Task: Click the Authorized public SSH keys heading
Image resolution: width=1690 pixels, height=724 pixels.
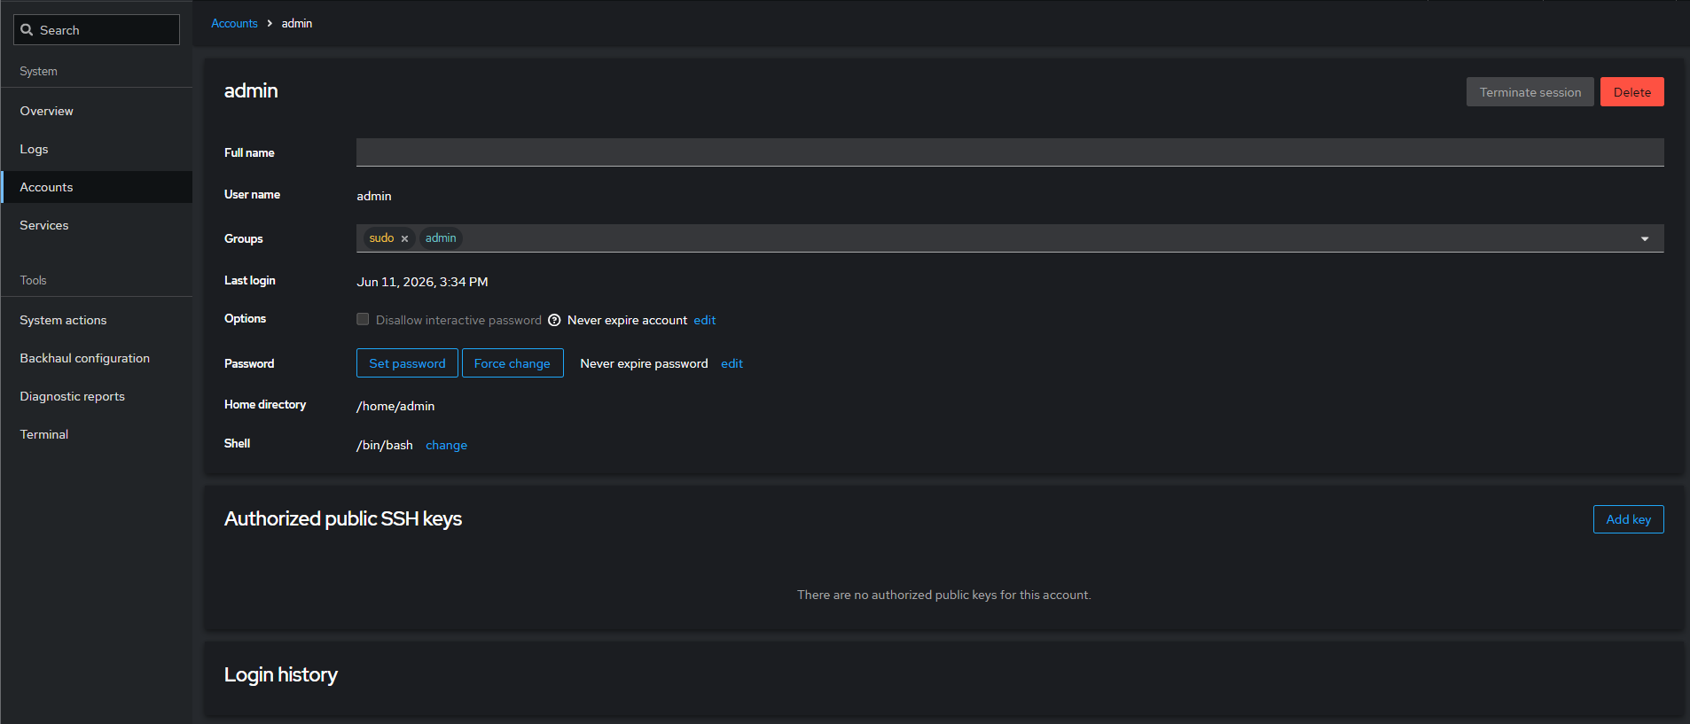Action: pos(343,518)
